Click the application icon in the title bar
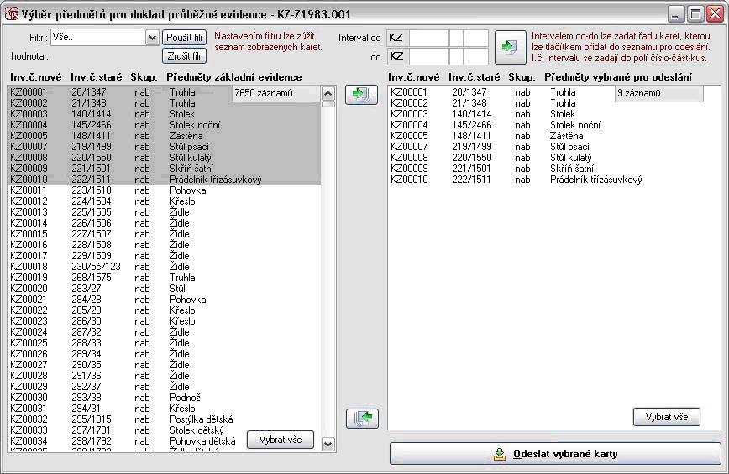This screenshot has height=474, width=729. coord(11,14)
